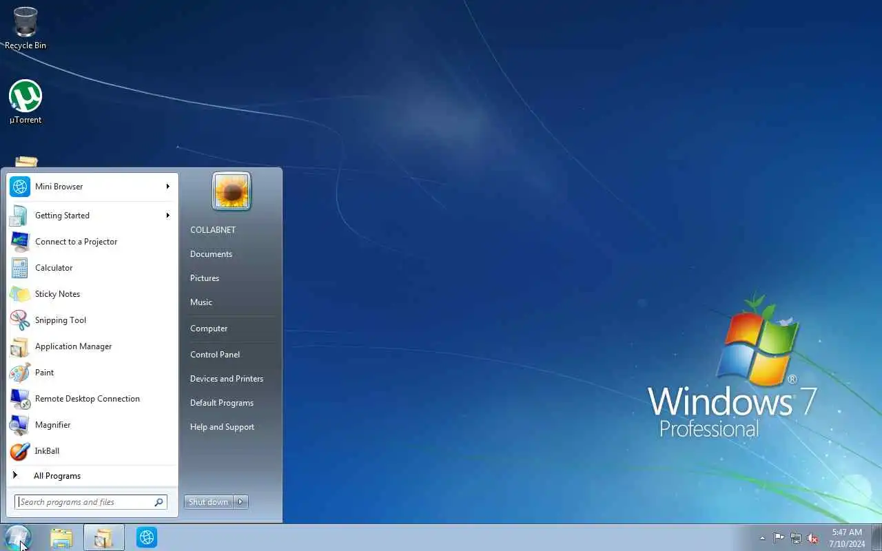Click Remote Desktop Connection icon
This screenshot has width=882, height=551.
point(19,399)
